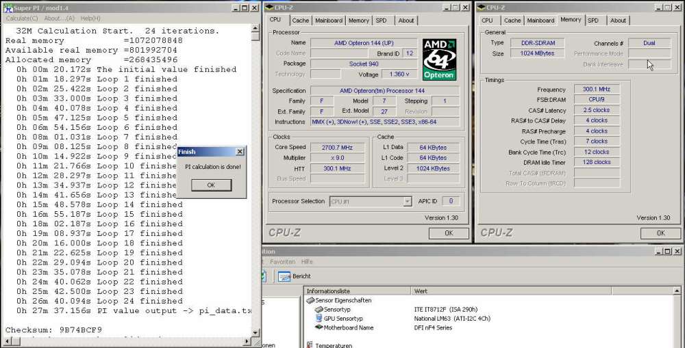
Task: Switch to Mainboard tab in left CPU-Z
Action: (329, 21)
